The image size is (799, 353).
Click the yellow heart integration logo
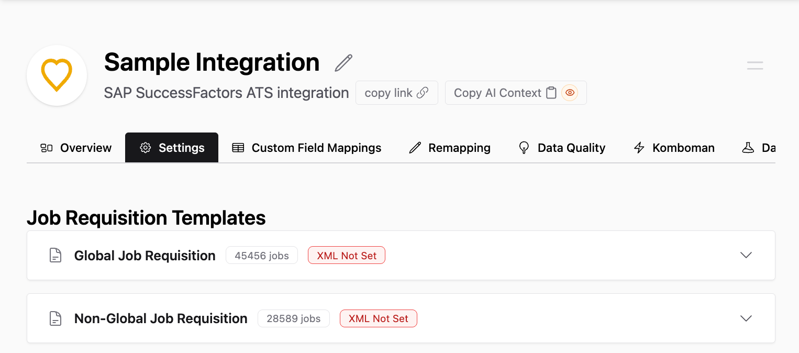57,75
